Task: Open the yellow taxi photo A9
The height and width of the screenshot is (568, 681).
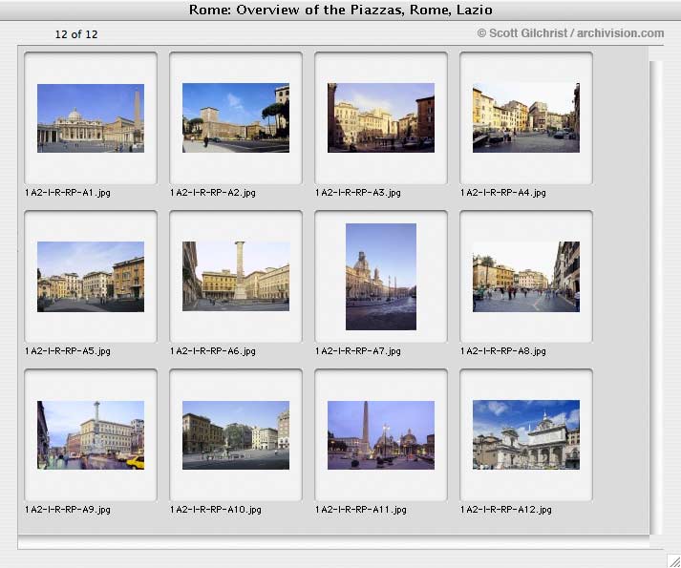Action: pyautogui.click(x=91, y=435)
